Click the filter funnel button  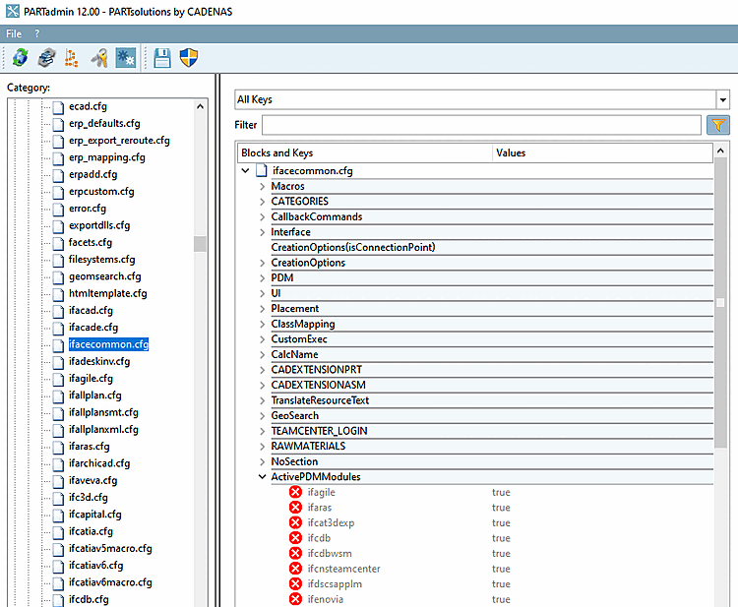coord(718,125)
